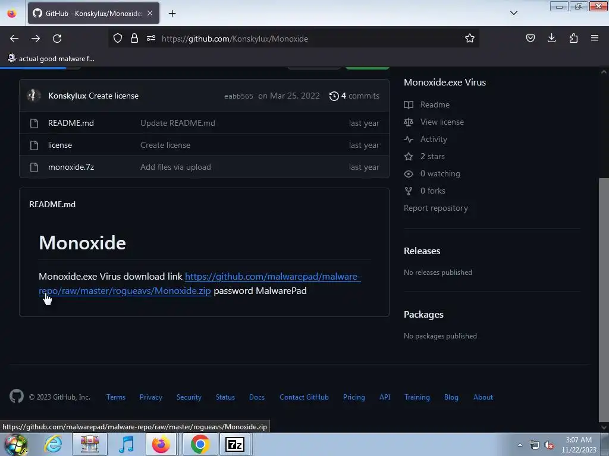Click the README.md header of readme panel
The image size is (609, 456).
tap(52, 204)
